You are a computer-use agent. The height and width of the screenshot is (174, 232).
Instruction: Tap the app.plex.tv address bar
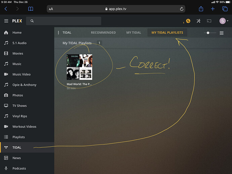116,9
